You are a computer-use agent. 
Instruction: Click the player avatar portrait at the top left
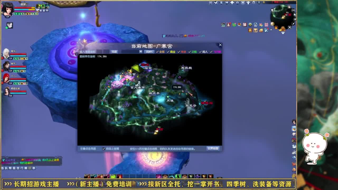coord(7,9)
